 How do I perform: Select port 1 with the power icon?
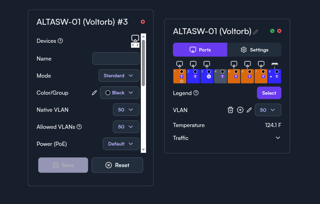(x=180, y=76)
